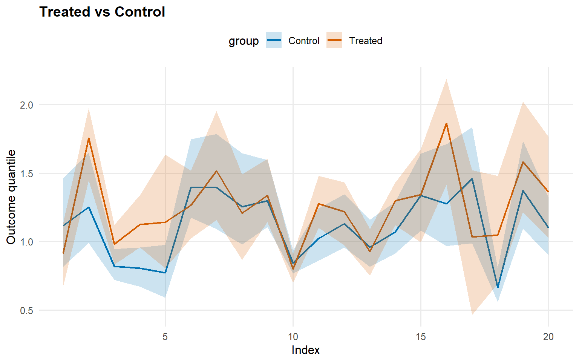Click the 'Treated vs Control' chart title
Viewport: 579px width, 362px height.
point(102,12)
